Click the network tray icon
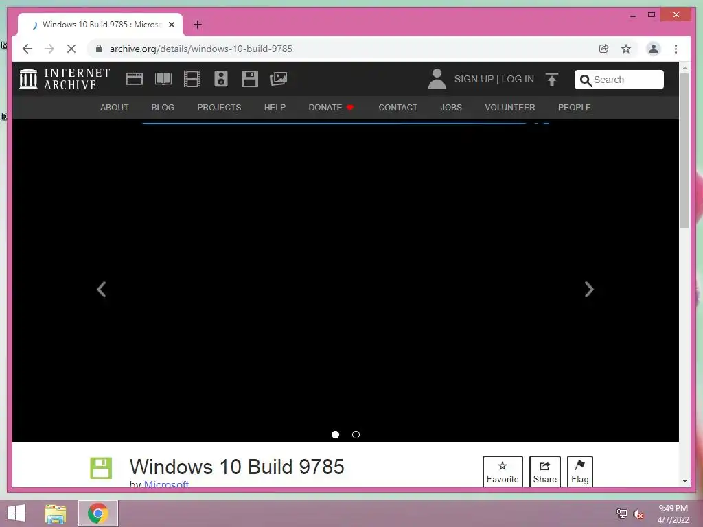Viewport: 703px width, 527px height. [621, 514]
